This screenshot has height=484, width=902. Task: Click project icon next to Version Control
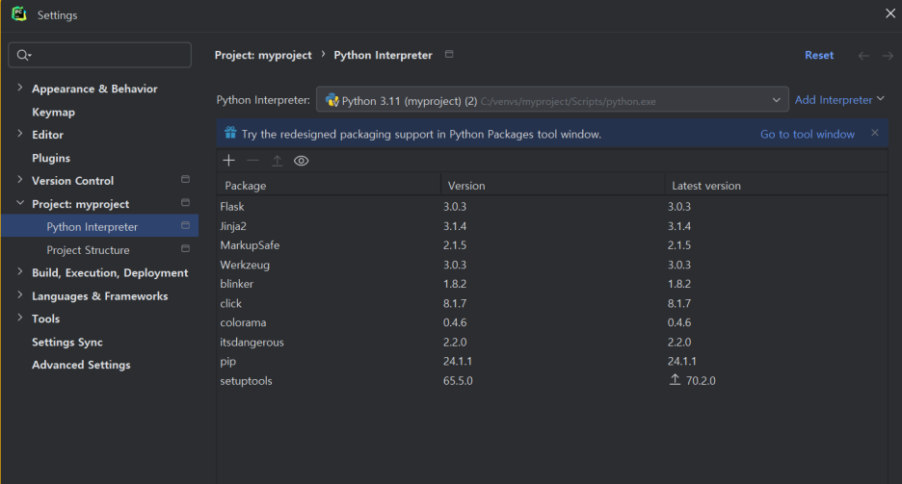pyautogui.click(x=185, y=180)
